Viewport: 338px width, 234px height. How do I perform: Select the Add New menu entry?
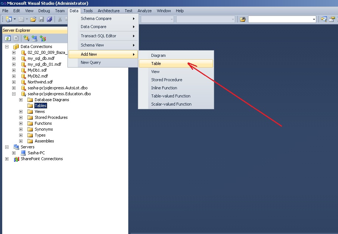coord(103,54)
